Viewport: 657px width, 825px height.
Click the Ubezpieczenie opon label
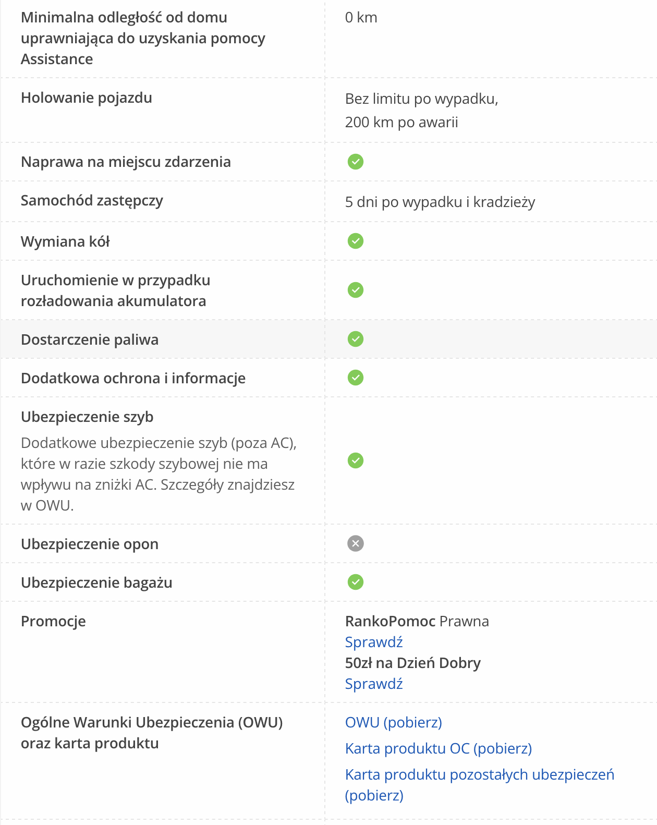click(90, 544)
